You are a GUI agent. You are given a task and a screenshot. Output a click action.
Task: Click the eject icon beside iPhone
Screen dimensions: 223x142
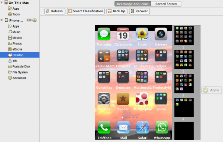click(35, 20)
